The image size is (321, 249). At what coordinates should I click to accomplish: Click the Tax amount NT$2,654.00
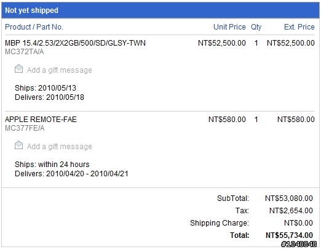[291, 211]
